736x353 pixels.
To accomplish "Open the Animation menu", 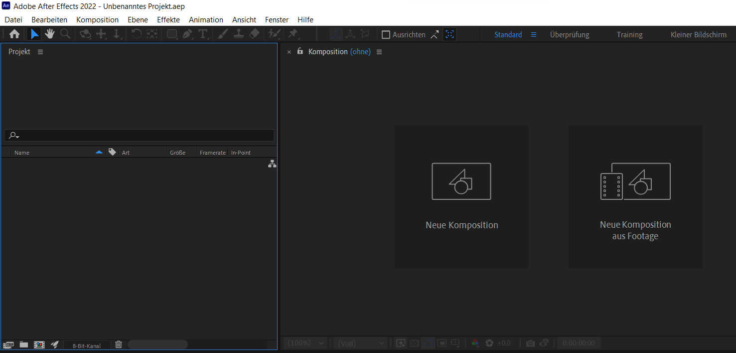I will tap(206, 20).
